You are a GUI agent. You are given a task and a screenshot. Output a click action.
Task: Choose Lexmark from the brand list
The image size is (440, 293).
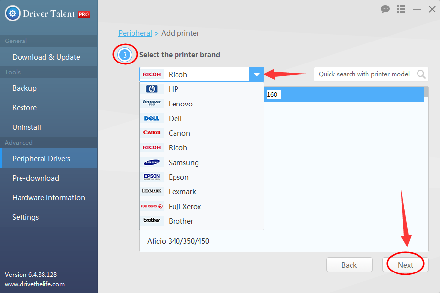pos(201,191)
